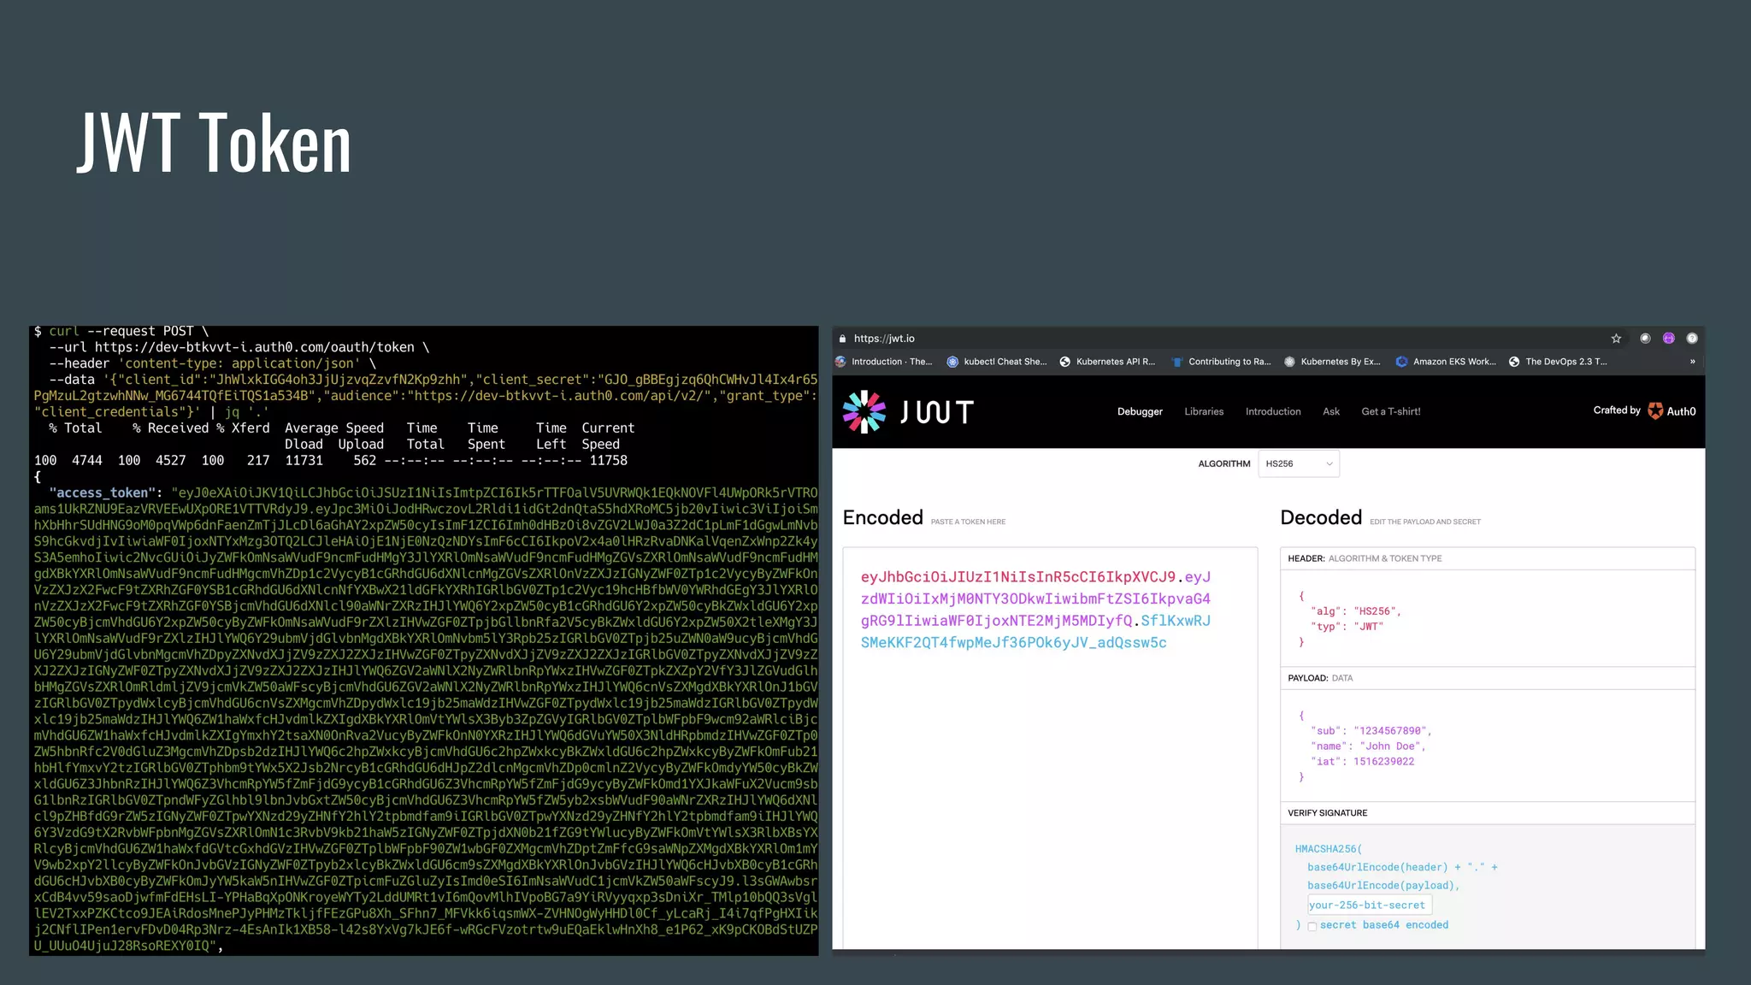Open the 'Amazon EKS Work...' bookmark

[x=1447, y=362]
